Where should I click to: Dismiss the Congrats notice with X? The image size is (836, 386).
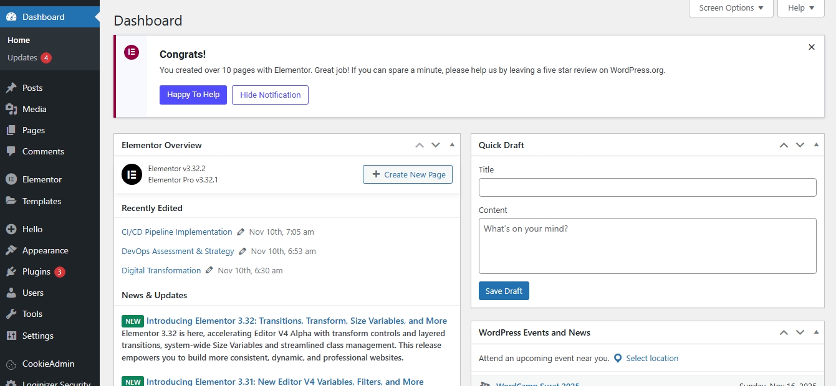tap(811, 47)
